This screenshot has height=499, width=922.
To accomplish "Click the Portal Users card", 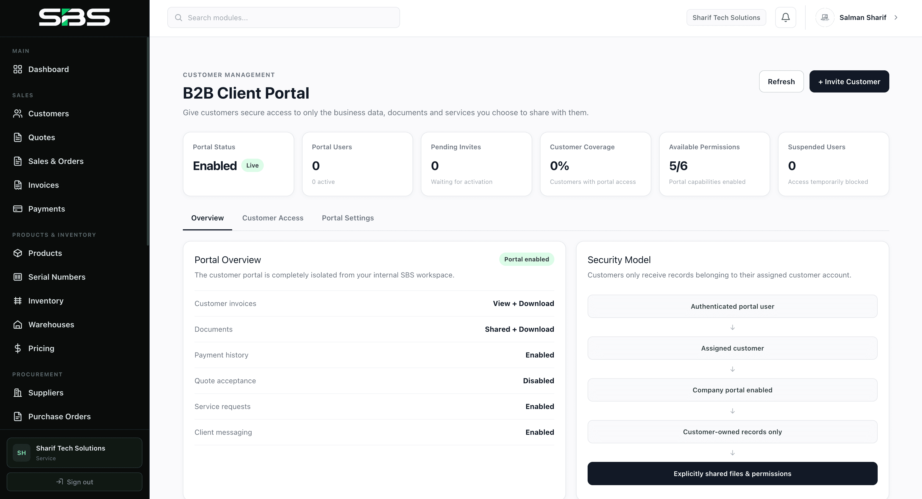I will point(357,164).
